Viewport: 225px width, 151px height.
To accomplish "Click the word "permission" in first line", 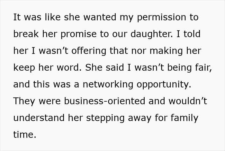I will coord(162,17).
